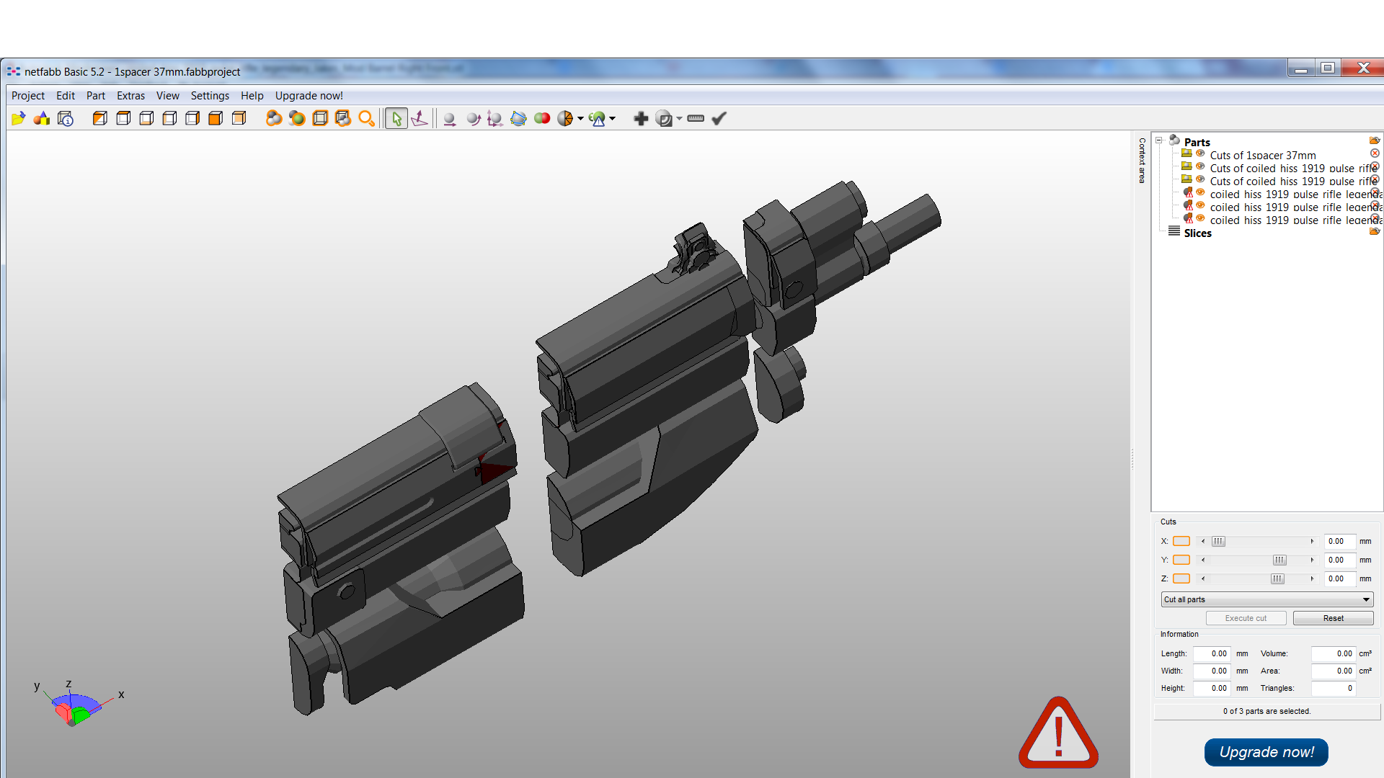Click the Z cut value input field
Image resolution: width=1384 pixels, height=778 pixels.
1339,578
